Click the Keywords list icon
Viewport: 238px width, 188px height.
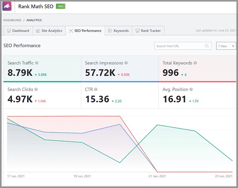(x=110, y=31)
